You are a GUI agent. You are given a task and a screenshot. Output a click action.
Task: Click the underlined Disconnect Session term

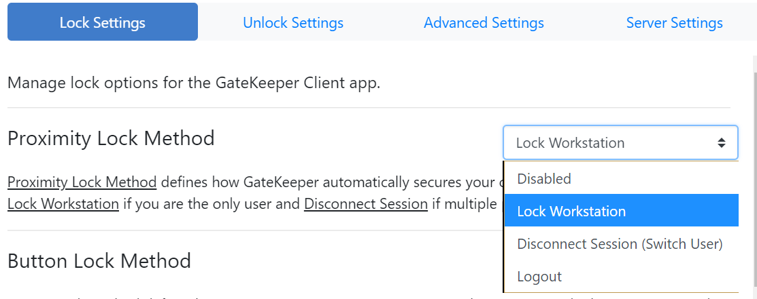[365, 204]
